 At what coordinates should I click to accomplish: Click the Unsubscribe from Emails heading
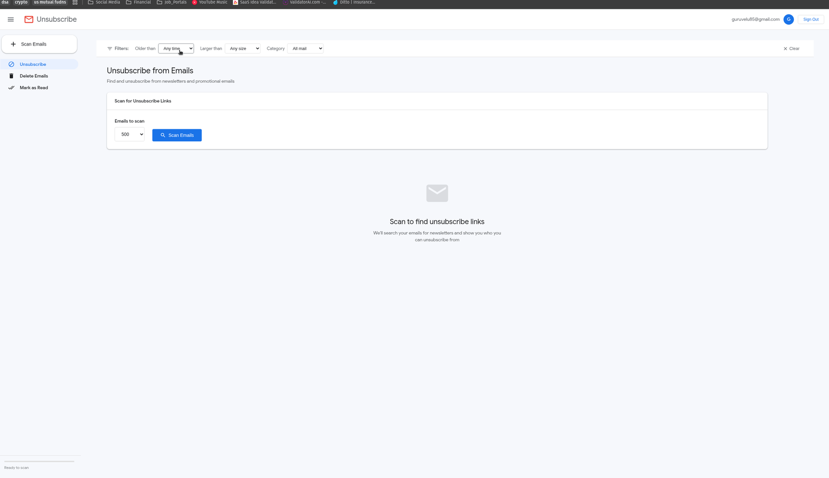pyautogui.click(x=150, y=71)
